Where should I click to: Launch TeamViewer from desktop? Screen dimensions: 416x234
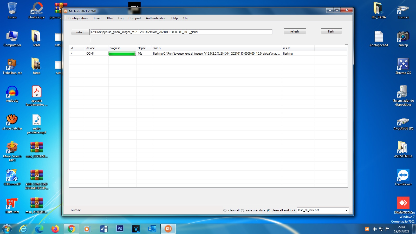[x=403, y=177]
